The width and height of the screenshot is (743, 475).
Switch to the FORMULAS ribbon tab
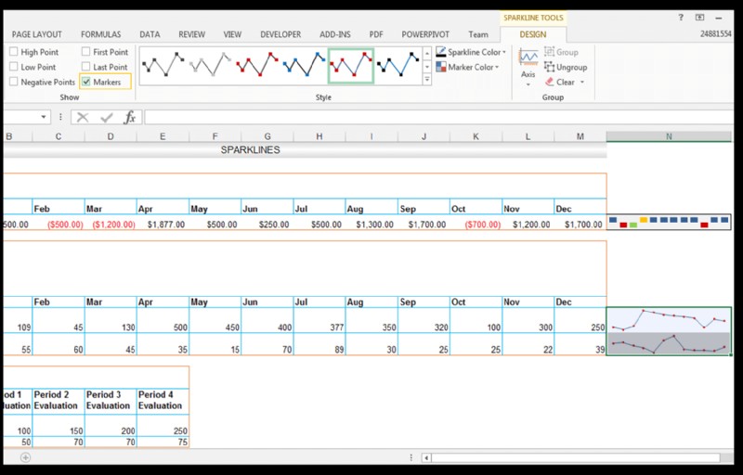[100, 34]
